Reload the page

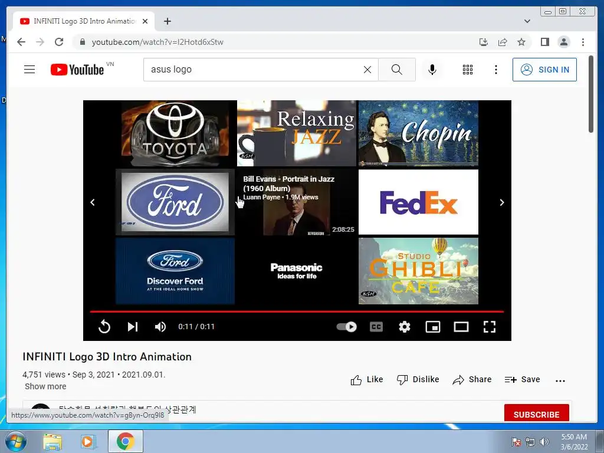(59, 42)
